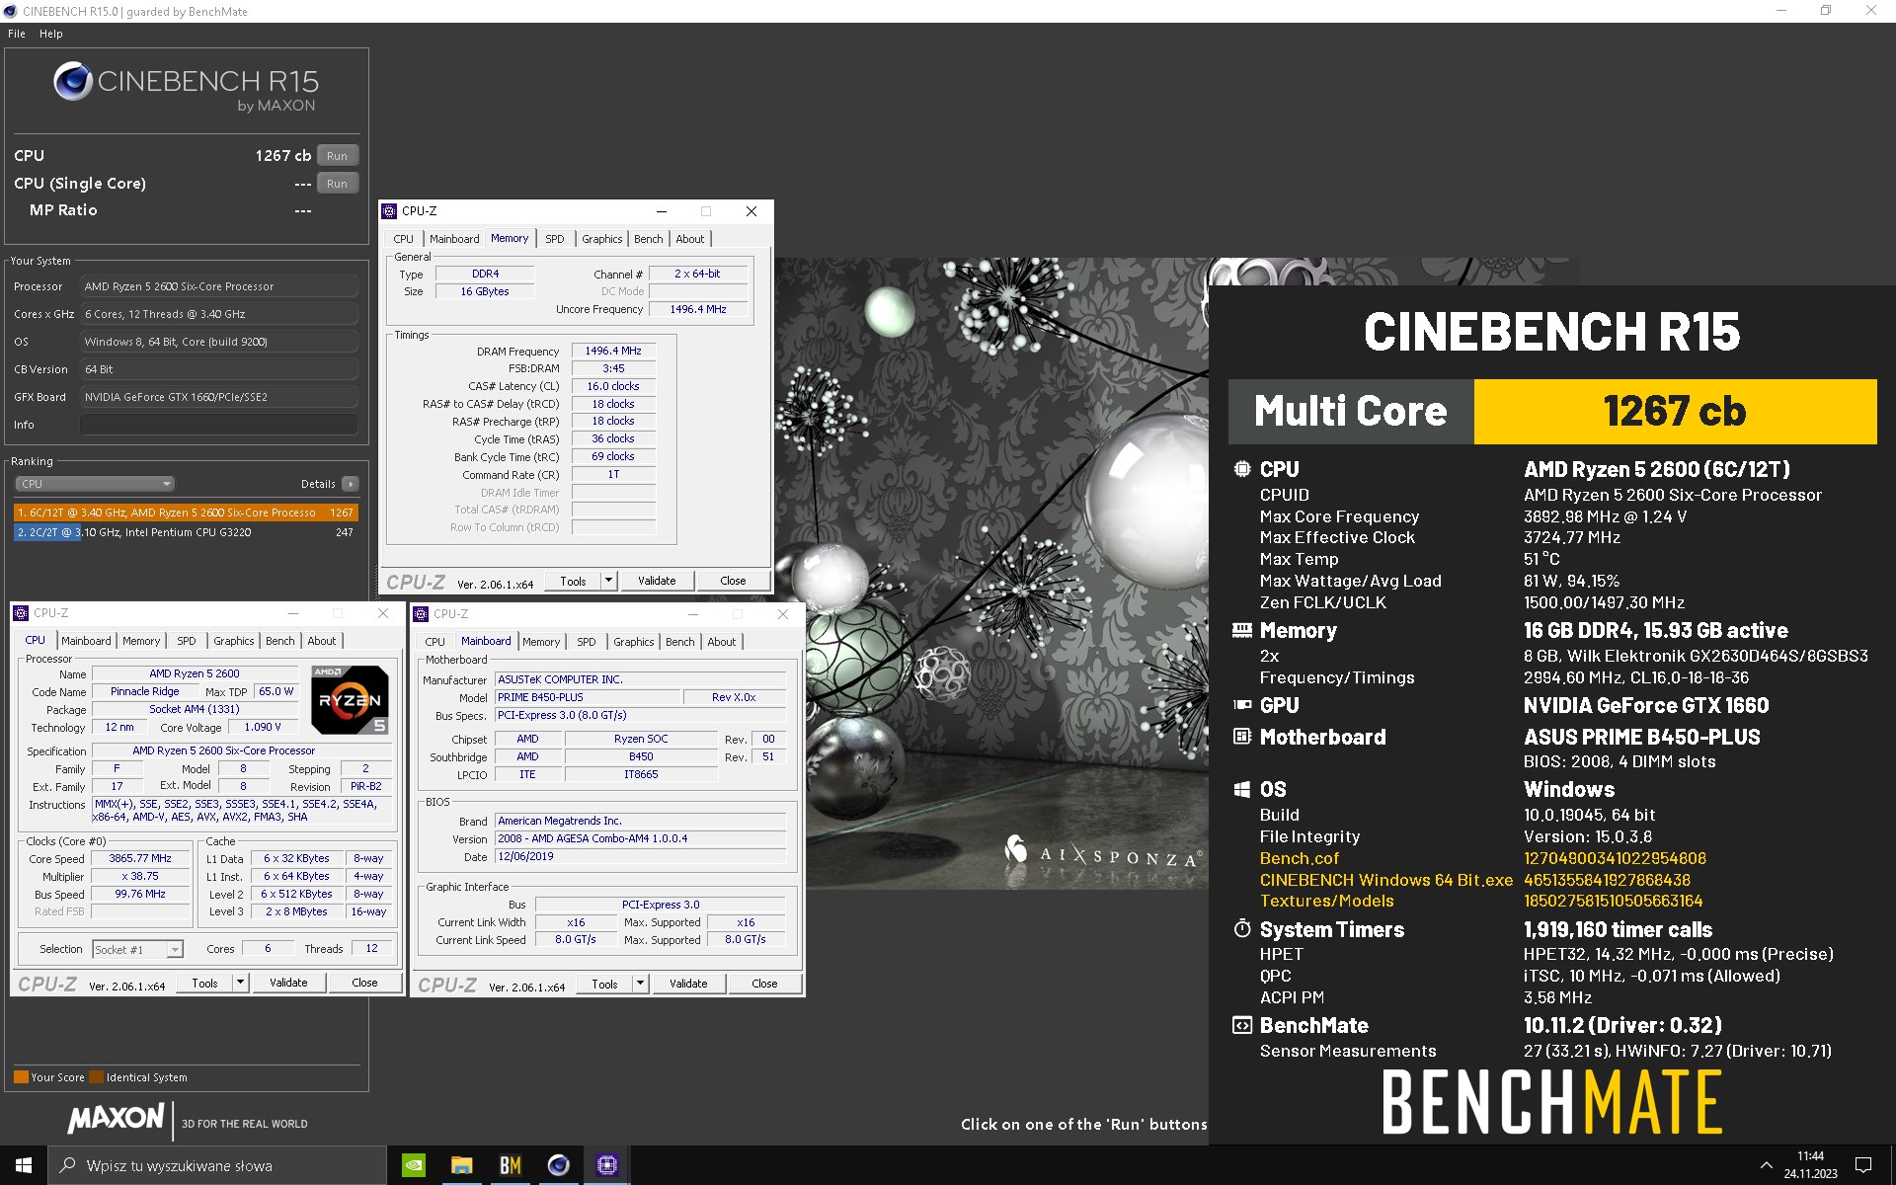Open the Help menu in Cinebench
The width and height of the screenshot is (1896, 1185).
tap(51, 34)
